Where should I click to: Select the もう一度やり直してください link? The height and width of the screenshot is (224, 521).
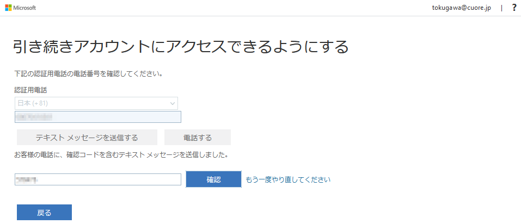[x=288, y=179]
